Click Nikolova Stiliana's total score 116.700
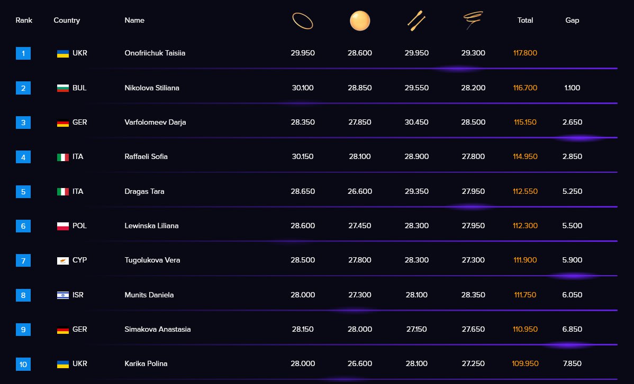634x384 pixels. coord(525,88)
